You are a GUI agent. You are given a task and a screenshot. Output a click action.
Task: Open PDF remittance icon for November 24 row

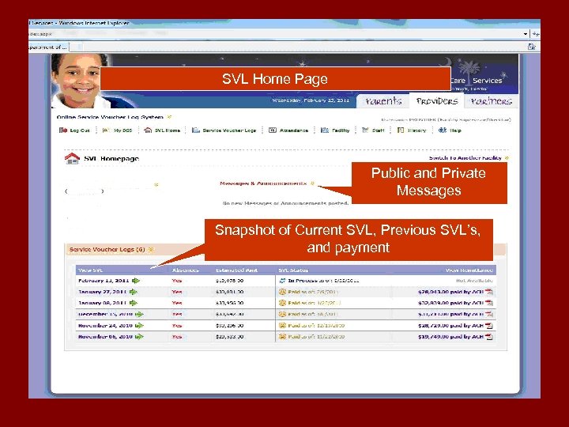pyautogui.click(x=489, y=326)
